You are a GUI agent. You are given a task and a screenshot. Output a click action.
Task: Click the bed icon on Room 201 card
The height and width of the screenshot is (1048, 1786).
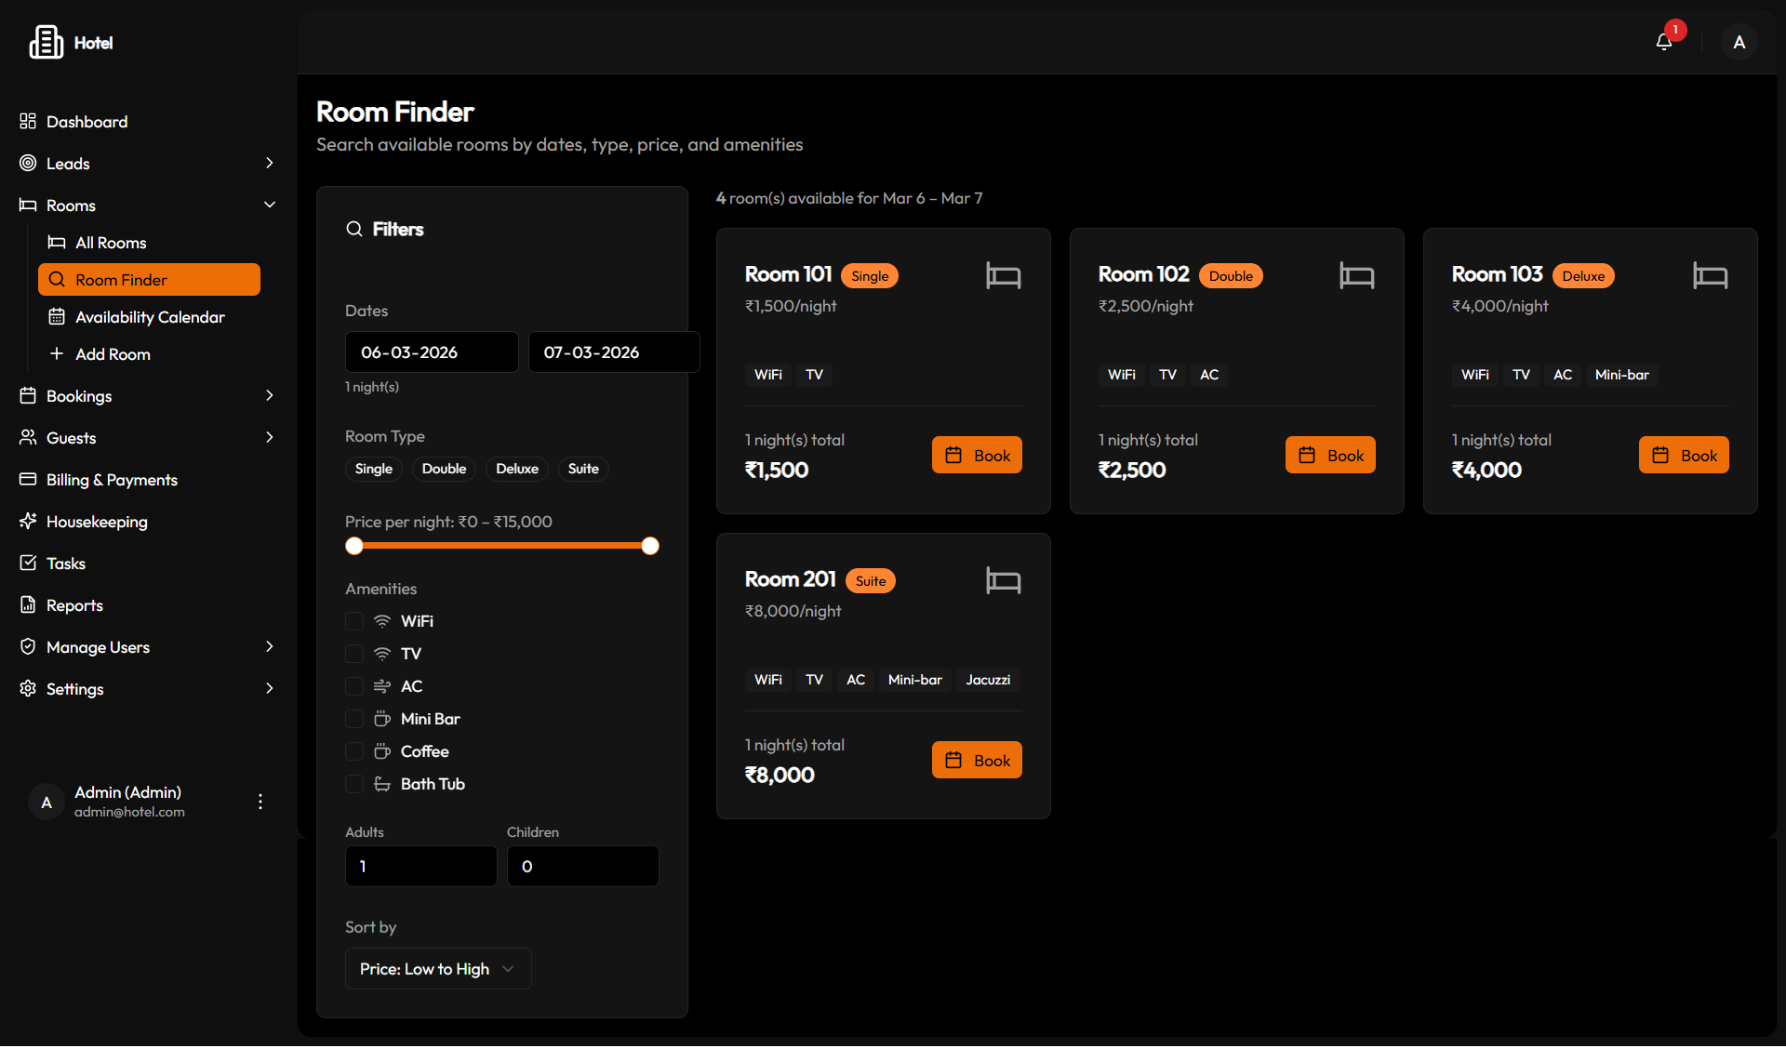point(1003,580)
